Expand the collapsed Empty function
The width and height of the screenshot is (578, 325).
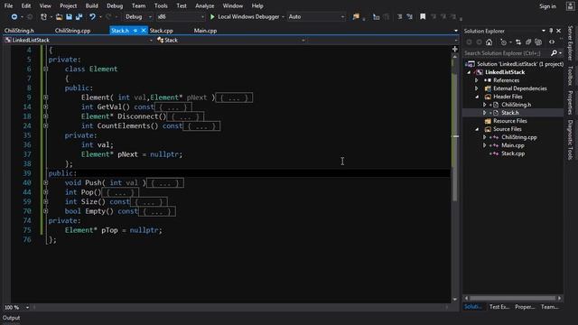point(46,211)
